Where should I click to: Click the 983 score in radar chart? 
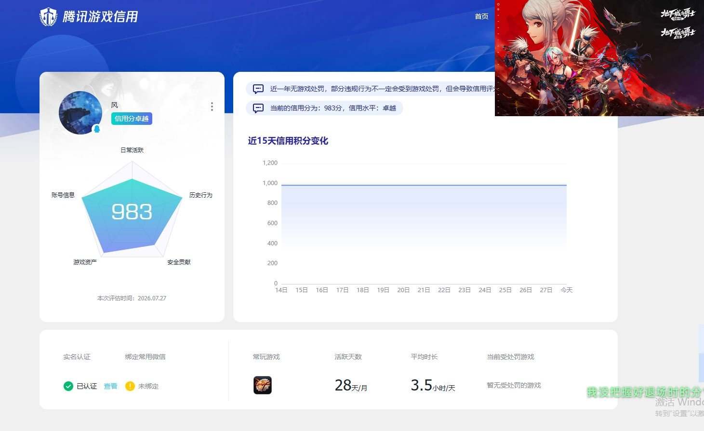coord(132,212)
